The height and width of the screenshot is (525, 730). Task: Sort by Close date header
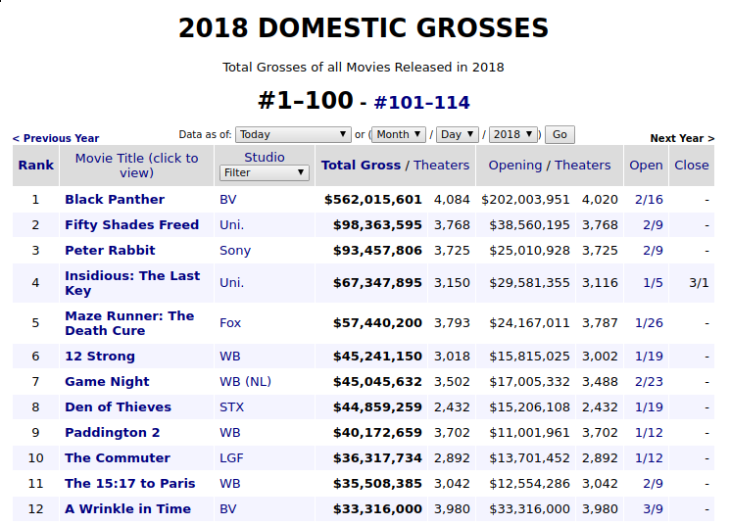[x=691, y=166]
